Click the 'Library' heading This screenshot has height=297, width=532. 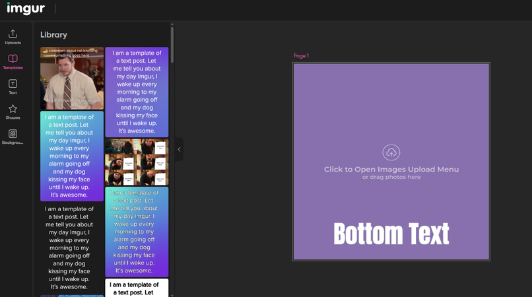[53, 35]
